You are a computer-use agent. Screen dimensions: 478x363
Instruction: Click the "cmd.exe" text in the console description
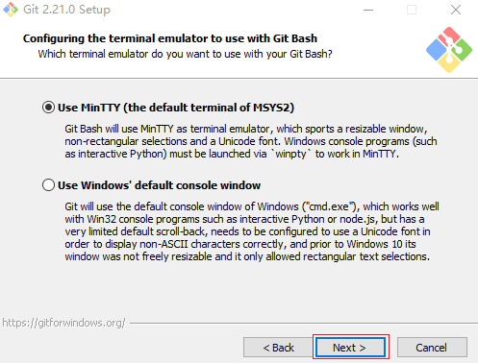pos(329,206)
